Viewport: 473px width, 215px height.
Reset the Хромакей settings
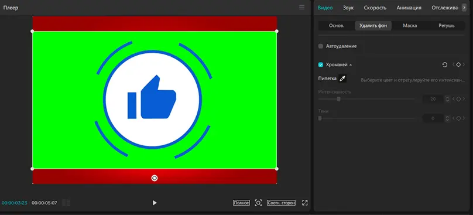tap(445, 64)
